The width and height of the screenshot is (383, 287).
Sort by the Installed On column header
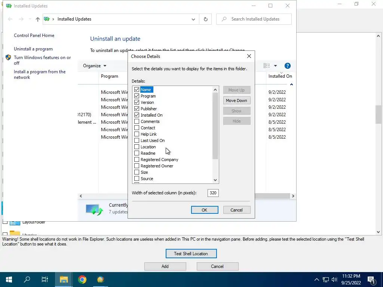[280, 76]
